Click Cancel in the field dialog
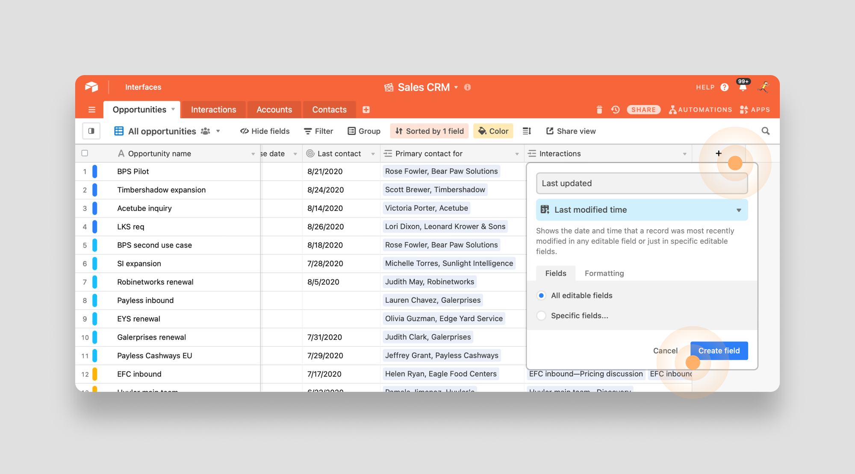The image size is (855, 474). [665, 351]
